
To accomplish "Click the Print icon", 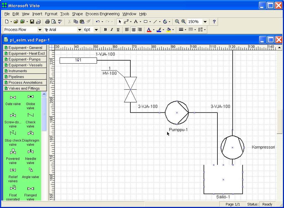I will pos(47,22).
